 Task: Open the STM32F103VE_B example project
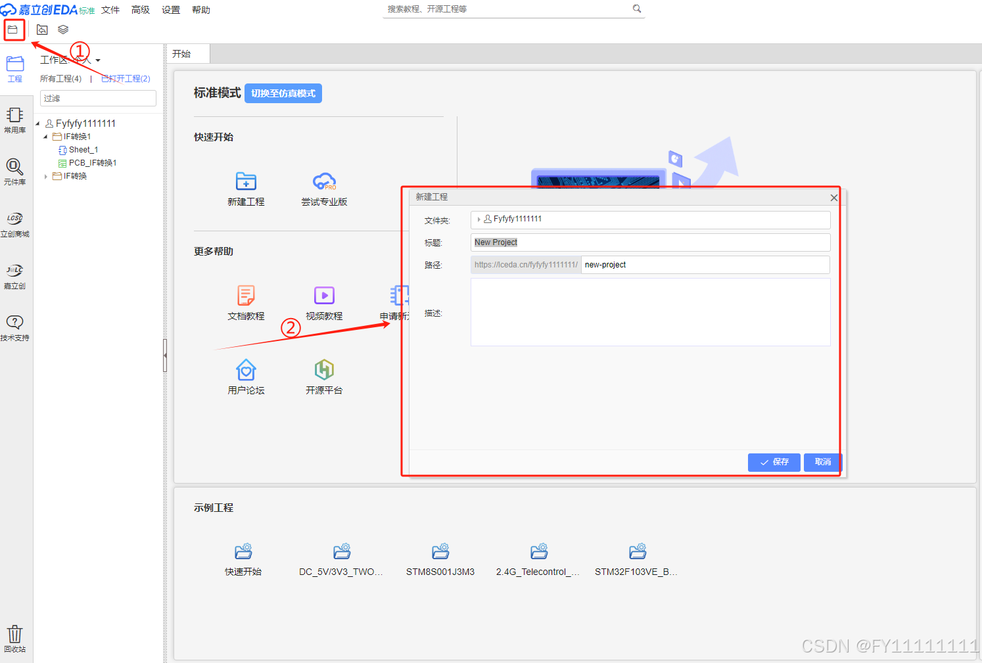[637, 560]
